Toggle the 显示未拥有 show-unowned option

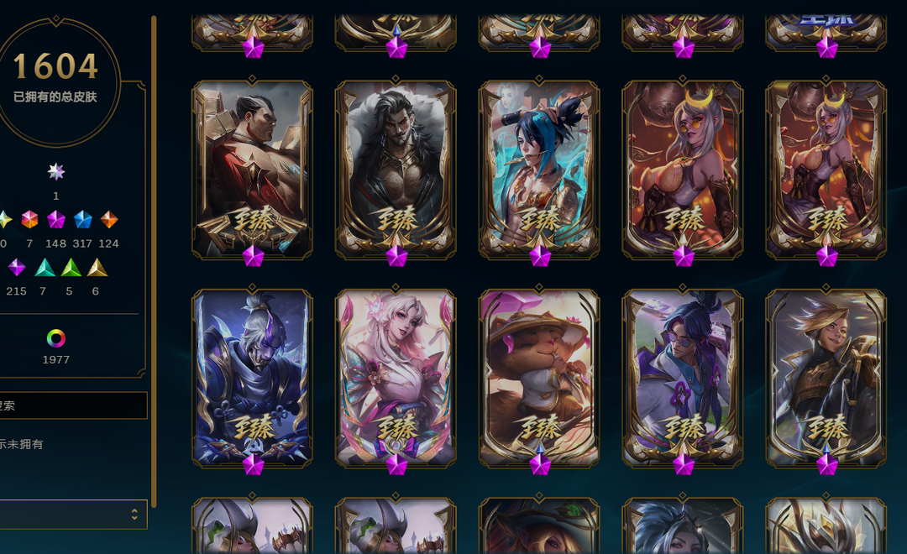21,444
